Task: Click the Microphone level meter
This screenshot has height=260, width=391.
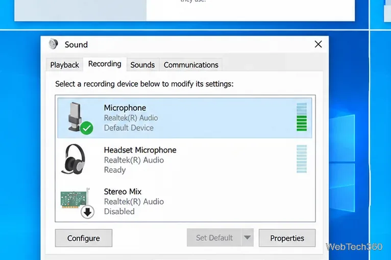Action: pyautogui.click(x=302, y=117)
